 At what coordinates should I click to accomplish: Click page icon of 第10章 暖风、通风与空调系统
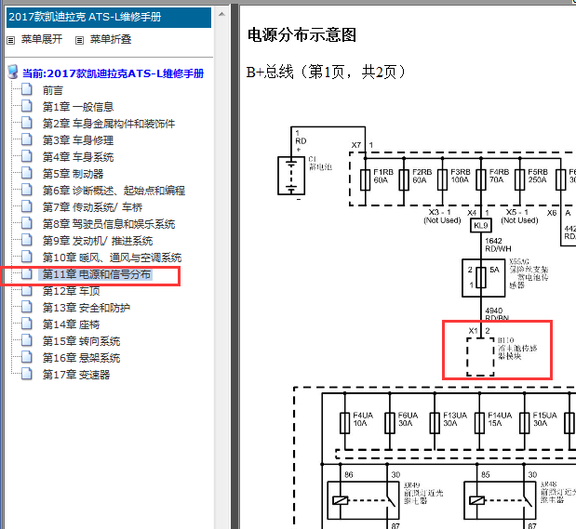tap(26, 257)
